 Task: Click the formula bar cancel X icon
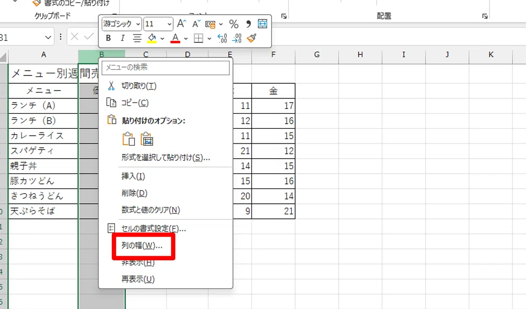[75, 37]
